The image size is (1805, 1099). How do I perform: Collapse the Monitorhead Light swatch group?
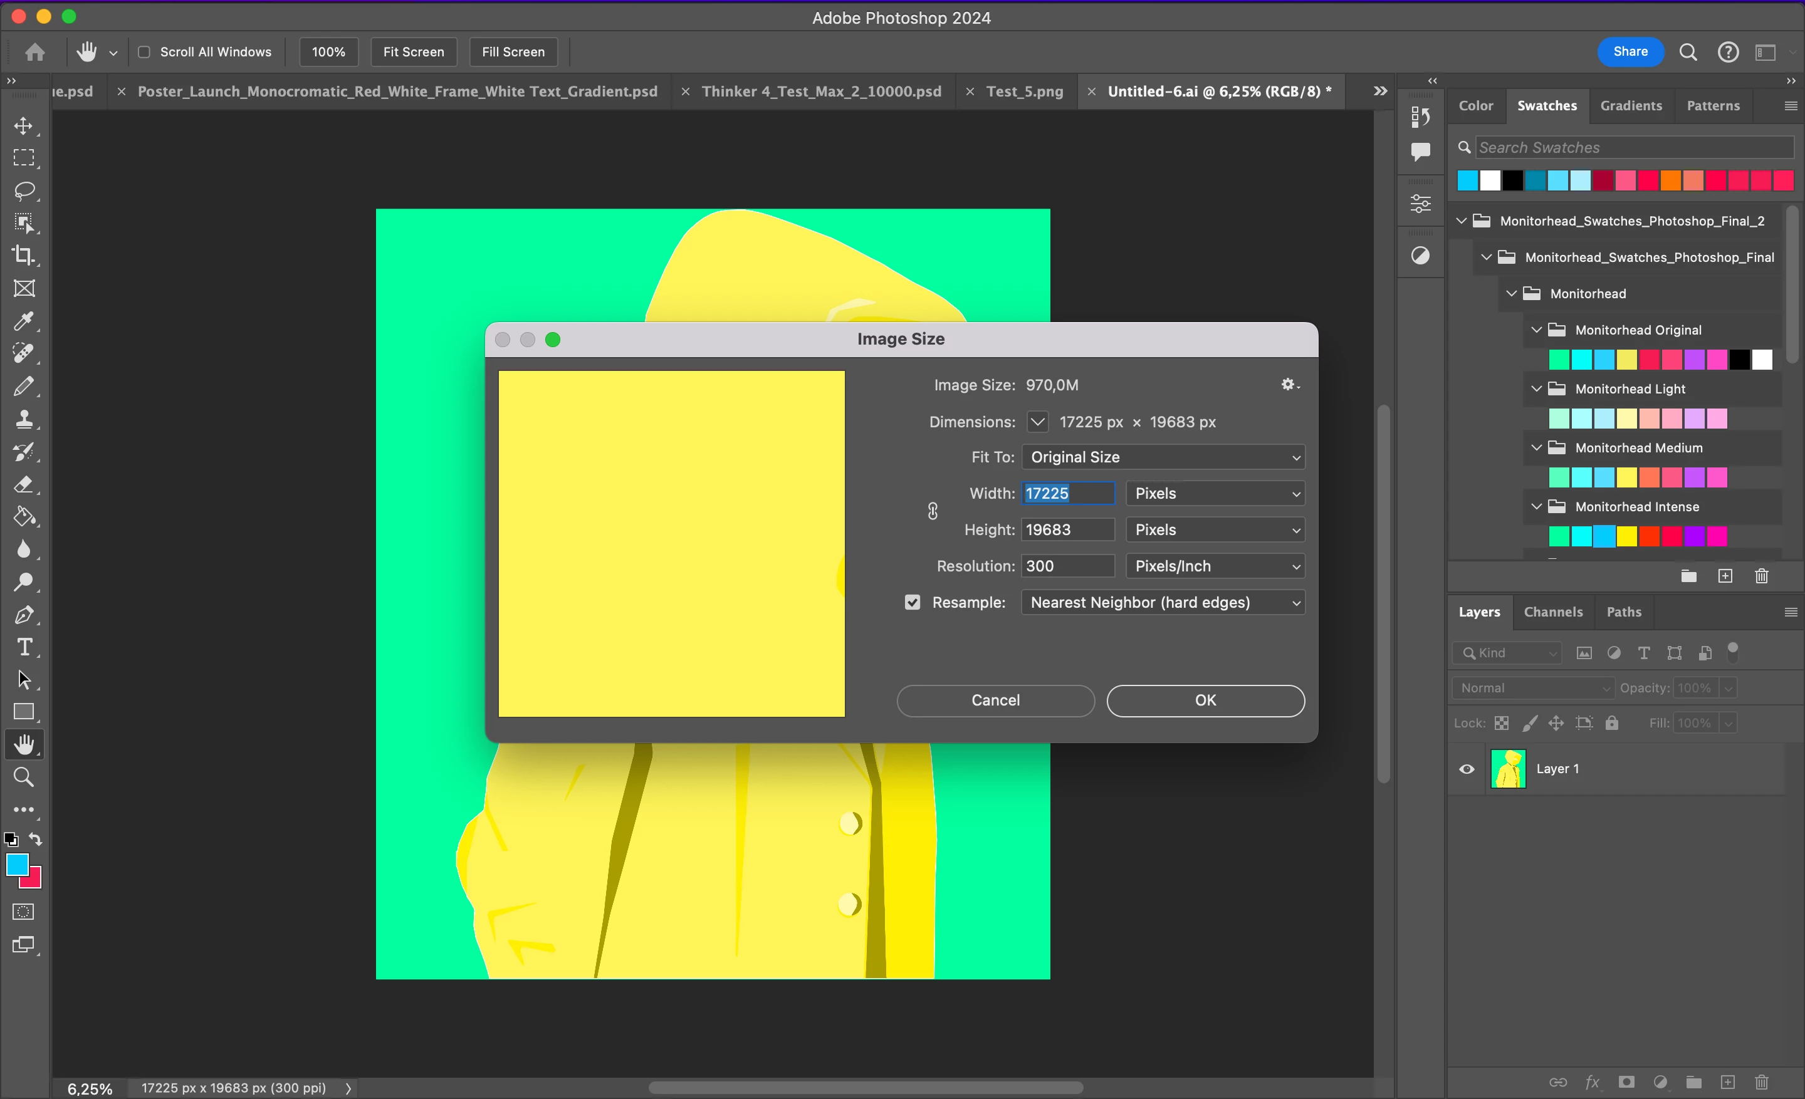click(1536, 389)
